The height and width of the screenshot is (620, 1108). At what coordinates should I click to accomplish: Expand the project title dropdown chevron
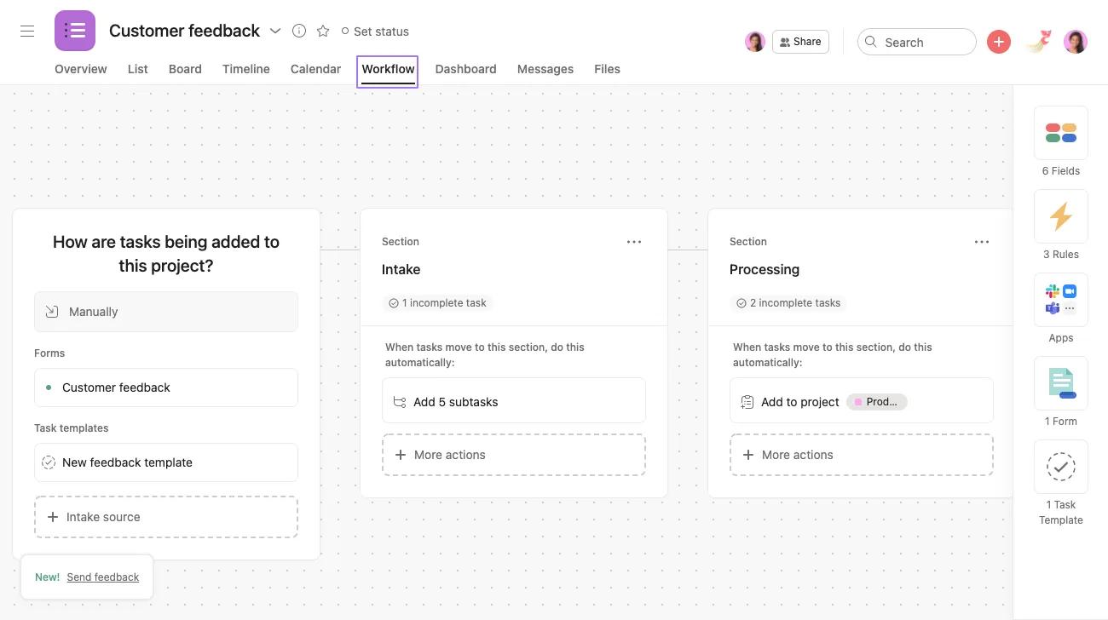point(275,31)
